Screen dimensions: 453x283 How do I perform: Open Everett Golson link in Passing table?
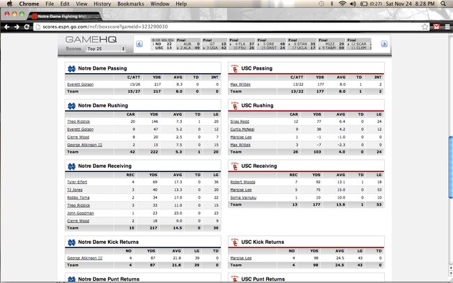[80, 84]
